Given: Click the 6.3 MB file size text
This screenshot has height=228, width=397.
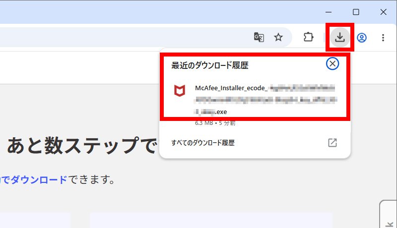Looking at the screenshot, I should click(204, 123).
